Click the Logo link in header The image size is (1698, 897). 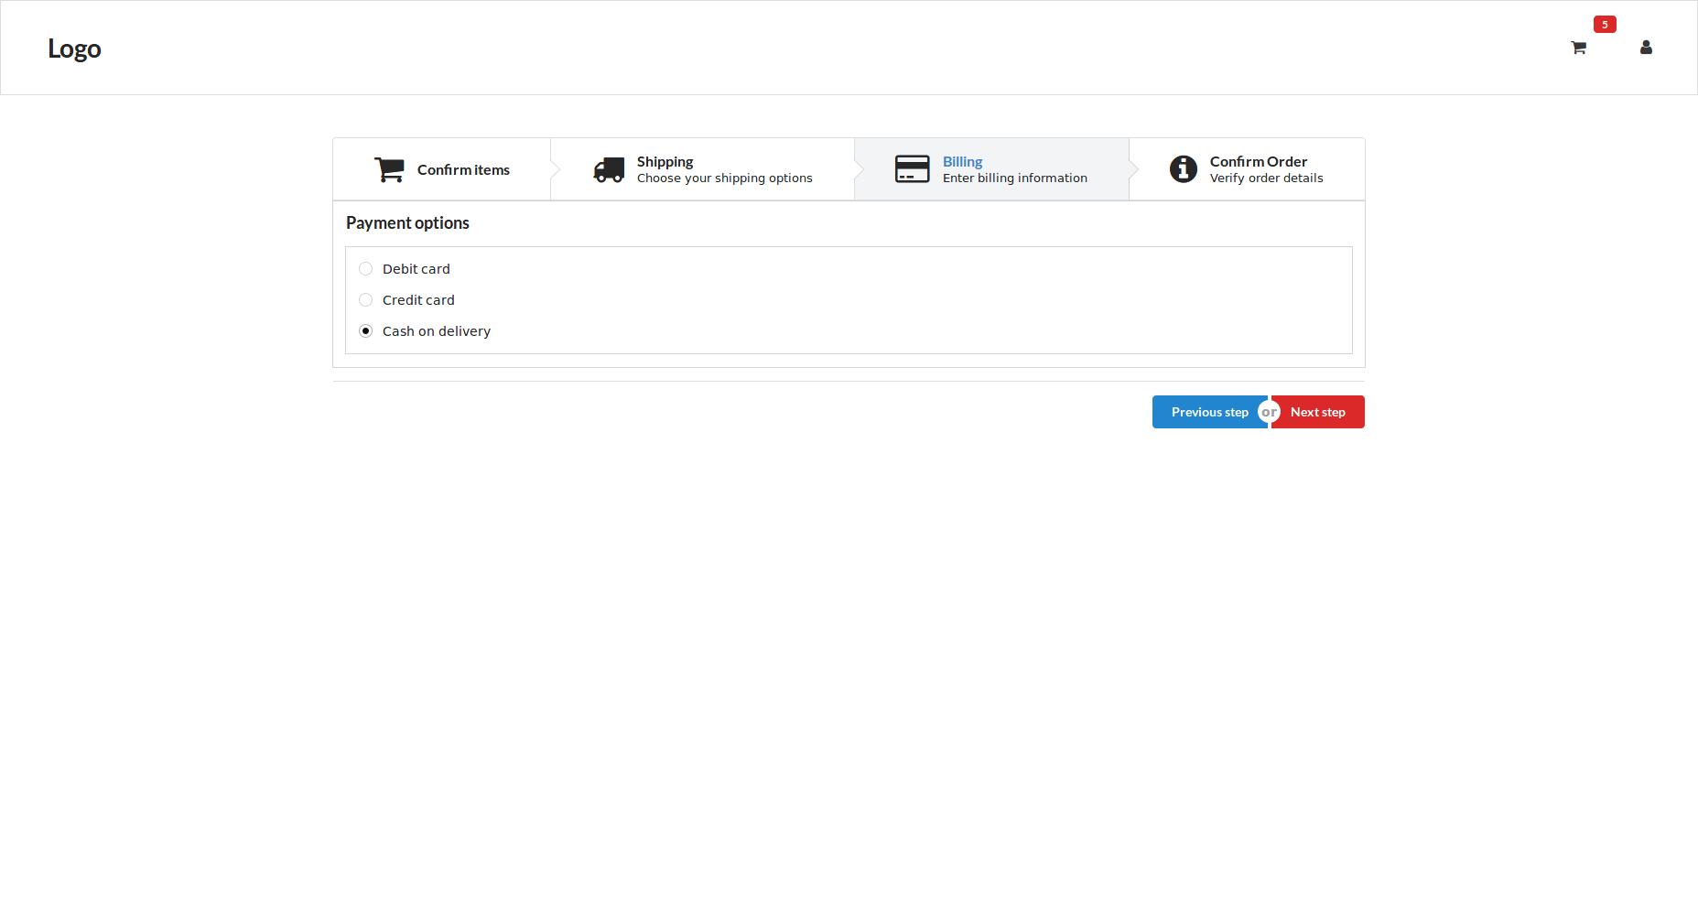[74, 49]
